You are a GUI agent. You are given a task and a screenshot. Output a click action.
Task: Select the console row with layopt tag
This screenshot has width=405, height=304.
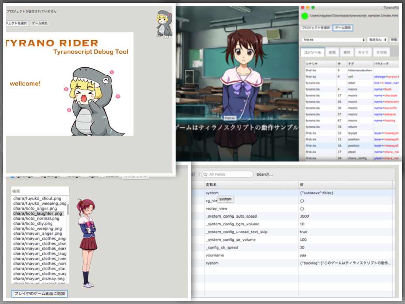pos(352,133)
